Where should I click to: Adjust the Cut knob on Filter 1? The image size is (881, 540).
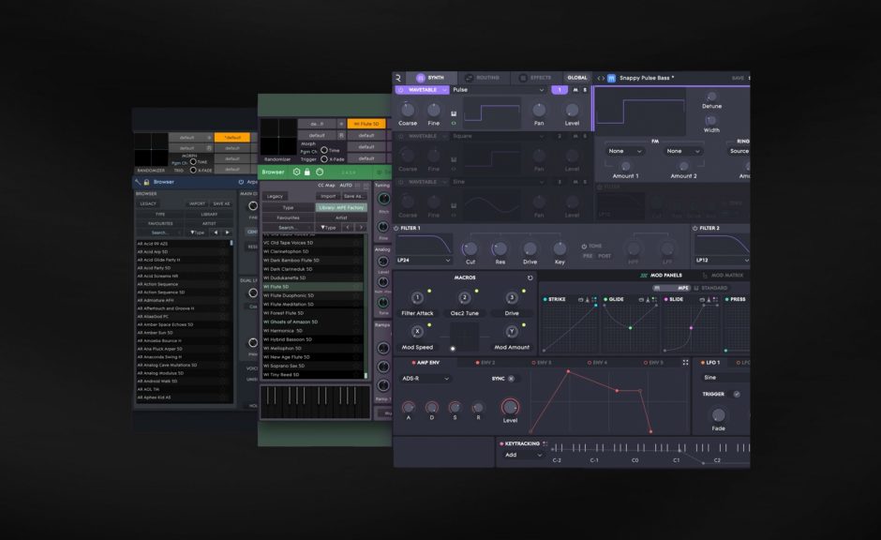[471, 247]
